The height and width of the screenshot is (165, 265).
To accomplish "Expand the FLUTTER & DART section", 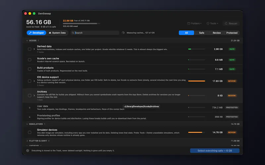I will (x=27, y=141).
